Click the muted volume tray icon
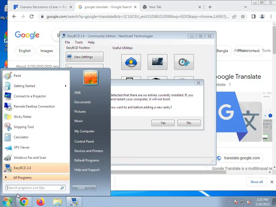 click(249, 202)
